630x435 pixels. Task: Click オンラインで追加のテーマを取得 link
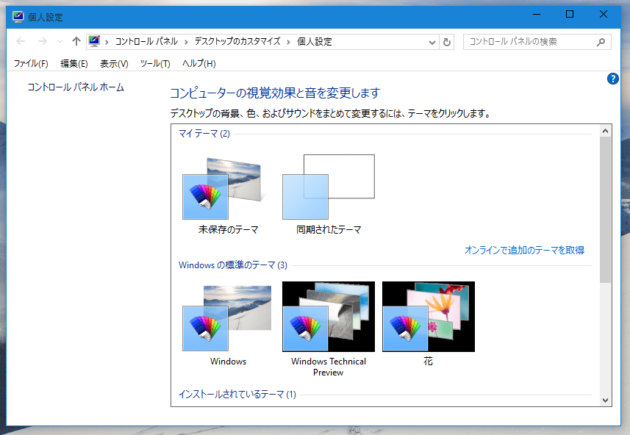point(524,251)
